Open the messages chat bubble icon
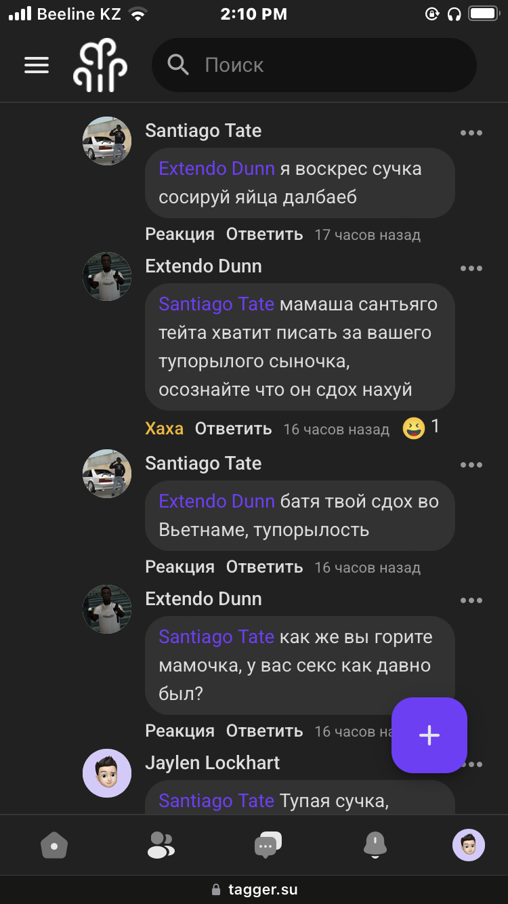The image size is (508, 904). point(268,845)
